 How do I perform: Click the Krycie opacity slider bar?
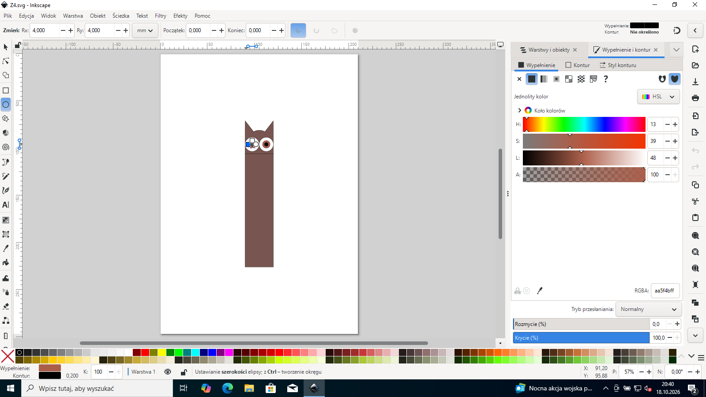(581, 338)
